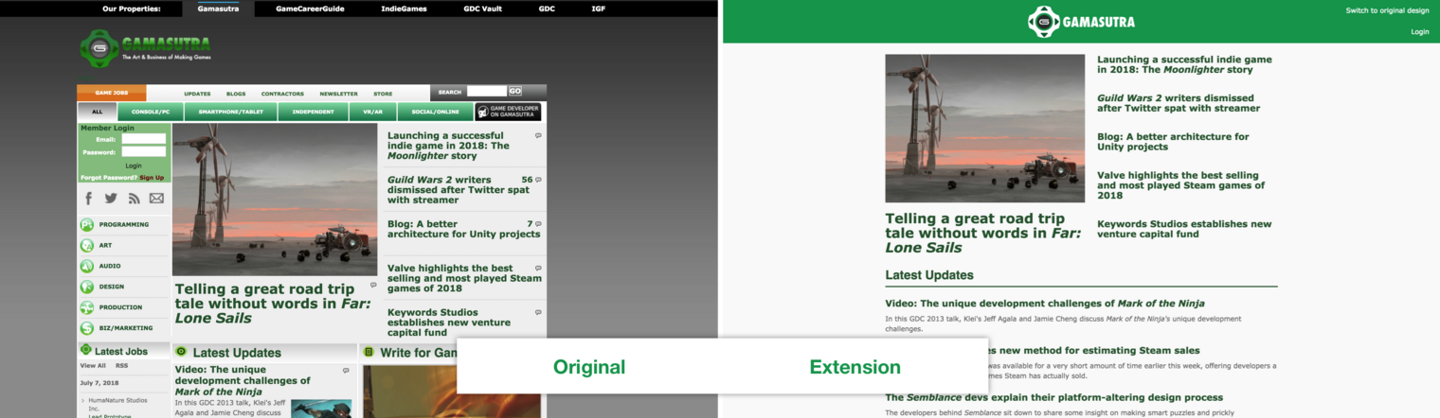1440x418 pixels.
Task: Open Updates in the navigation bar
Action: point(197,94)
